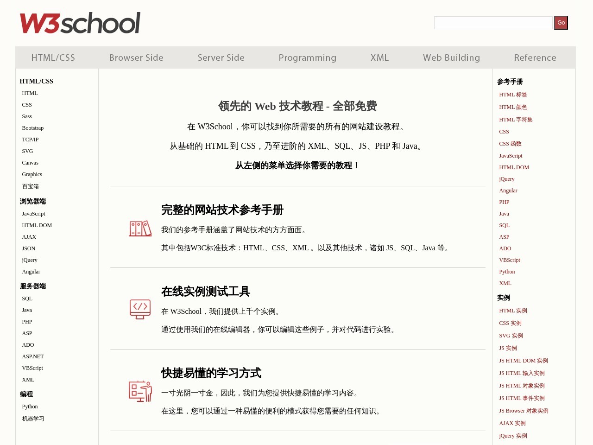Open the JS HTML 事件实例 link
593x445 pixels.
[x=522, y=398]
